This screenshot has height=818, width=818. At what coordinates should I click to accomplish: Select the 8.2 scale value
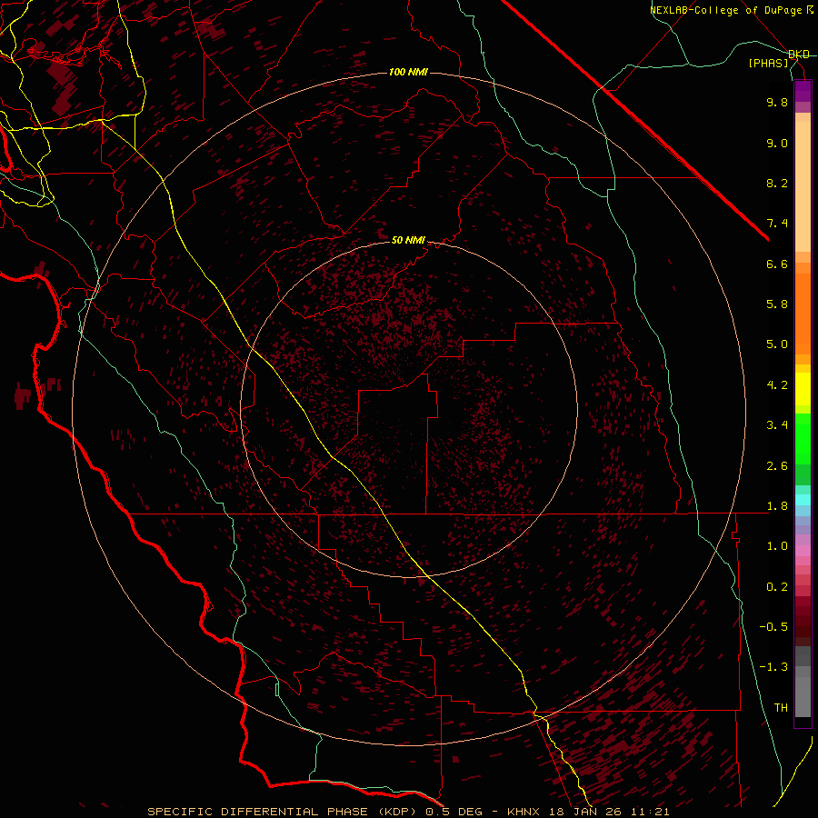(777, 183)
